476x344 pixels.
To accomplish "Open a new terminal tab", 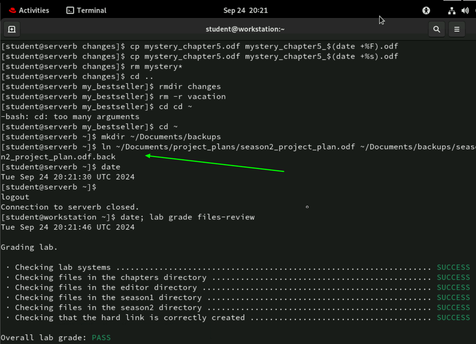I will 12,29.
